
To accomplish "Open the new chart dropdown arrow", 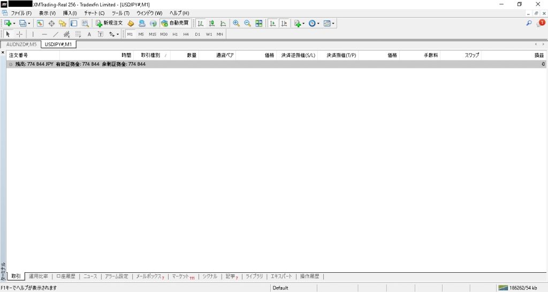I will click(x=14, y=24).
